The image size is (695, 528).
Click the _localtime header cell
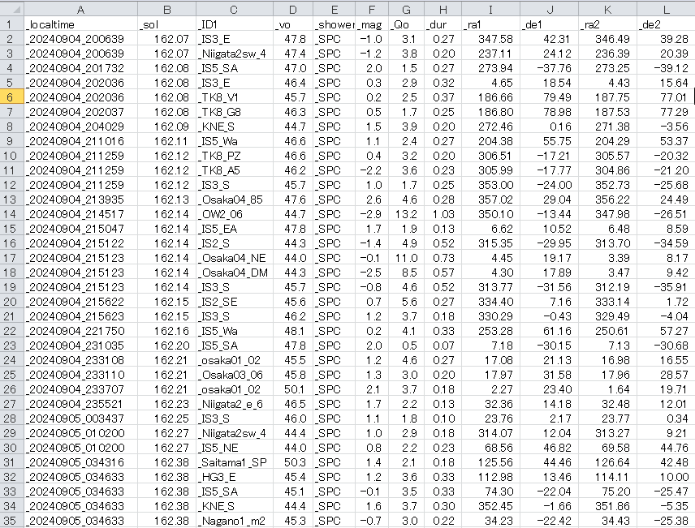[x=80, y=24]
